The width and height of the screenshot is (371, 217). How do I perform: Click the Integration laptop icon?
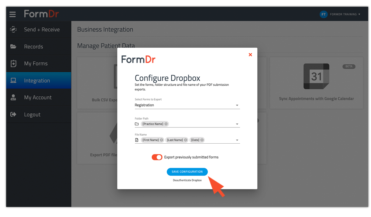pos(13,81)
